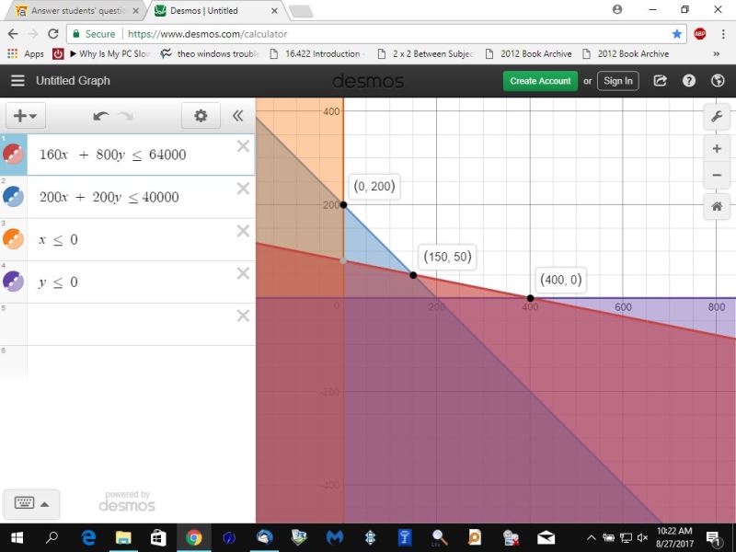The image size is (736, 552).
Task: Open expression list settings gear
Action: [201, 116]
